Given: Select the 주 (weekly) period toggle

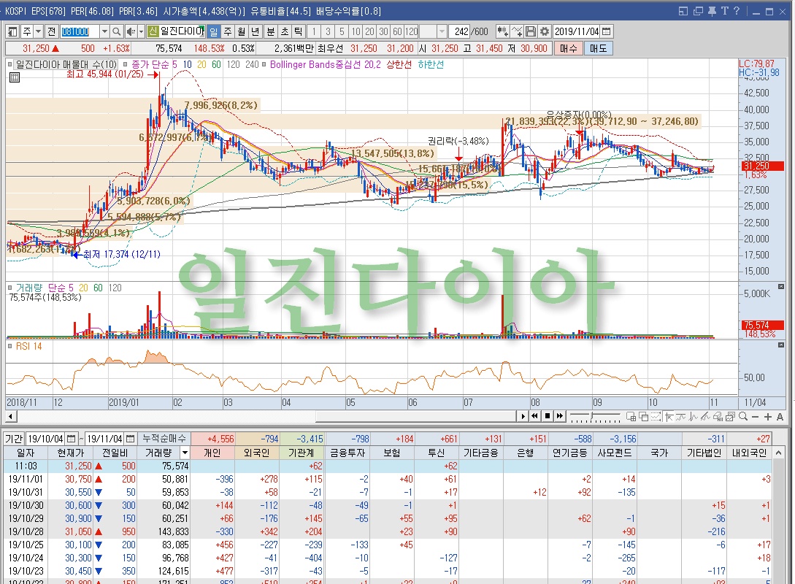Looking at the screenshot, I should [228, 31].
